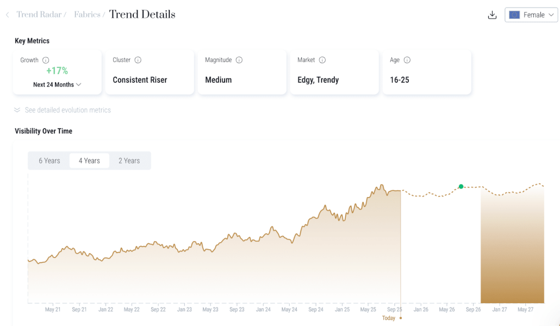Open the Next 24 Months dropdown

pyautogui.click(x=57, y=84)
